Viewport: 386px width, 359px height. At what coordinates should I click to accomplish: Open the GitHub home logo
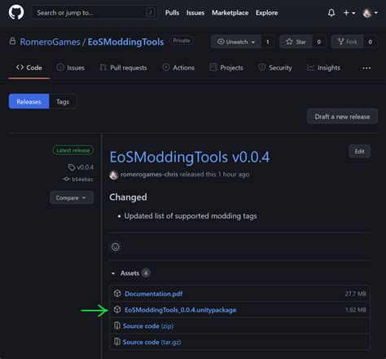click(x=16, y=12)
